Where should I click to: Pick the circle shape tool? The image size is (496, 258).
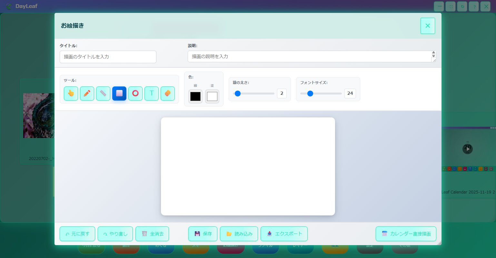[x=135, y=94]
